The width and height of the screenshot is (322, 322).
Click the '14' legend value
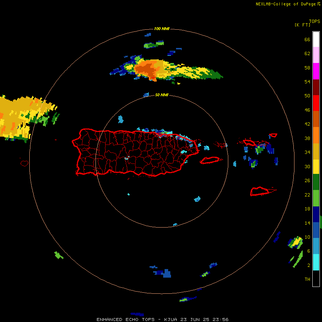click(307, 223)
